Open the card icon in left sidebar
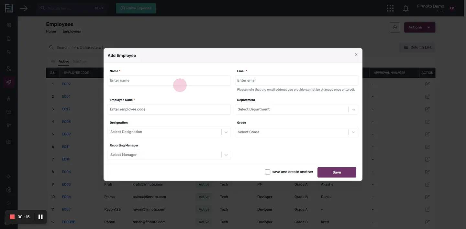Viewport: 466px width, 229px height. pos(9,112)
